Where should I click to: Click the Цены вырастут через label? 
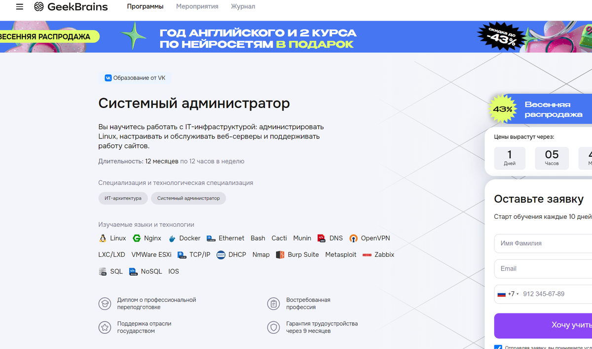[524, 137]
